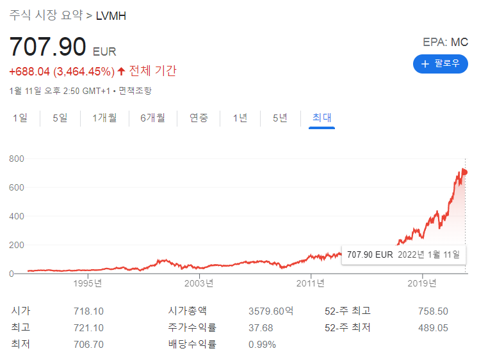Viewport: 488px width, 360px height.
Task: Click the 주가수익률 value 37.68
Action: pos(261,328)
